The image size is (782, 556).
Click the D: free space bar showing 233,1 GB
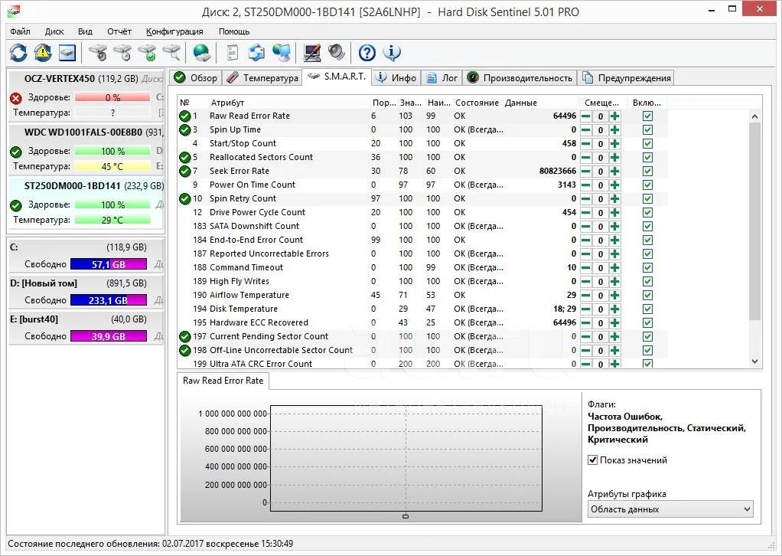(x=109, y=300)
